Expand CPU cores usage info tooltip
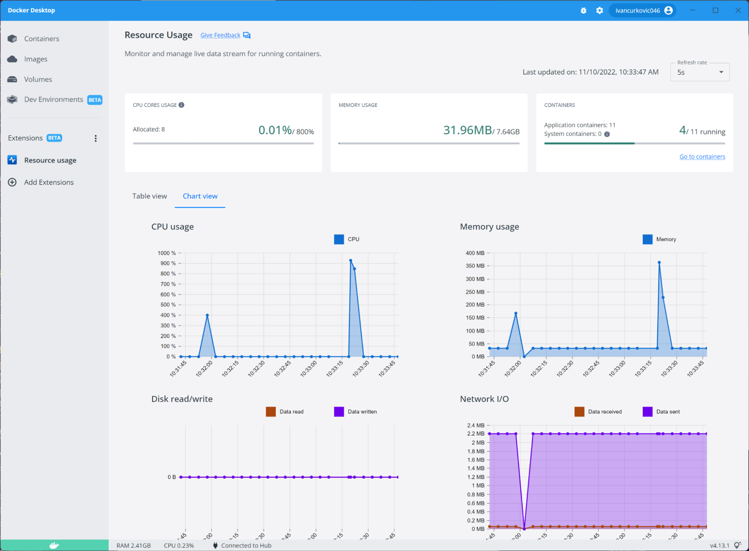The height and width of the screenshot is (551, 749). point(183,105)
